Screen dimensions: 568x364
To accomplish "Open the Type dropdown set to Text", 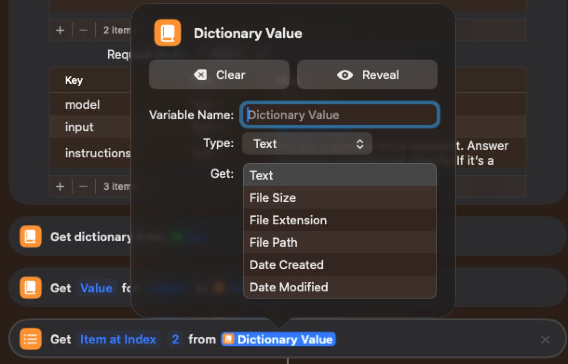I will point(307,144).
